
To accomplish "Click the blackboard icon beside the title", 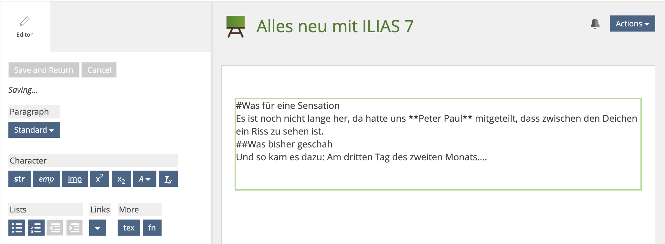I will pos(236,26).
